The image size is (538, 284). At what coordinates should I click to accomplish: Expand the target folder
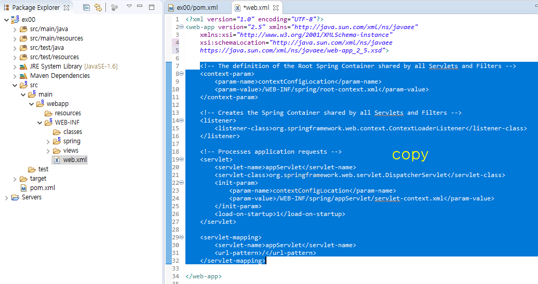point(15,179)
